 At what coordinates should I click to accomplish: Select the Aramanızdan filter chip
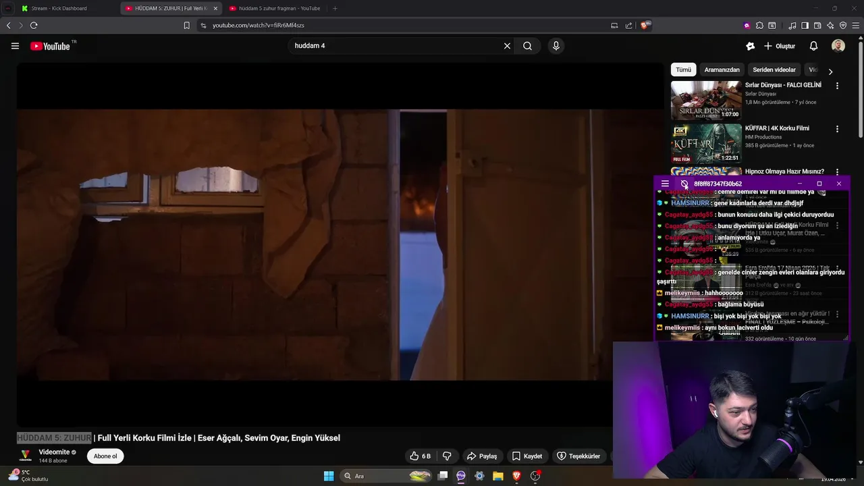tap(722, 70)
